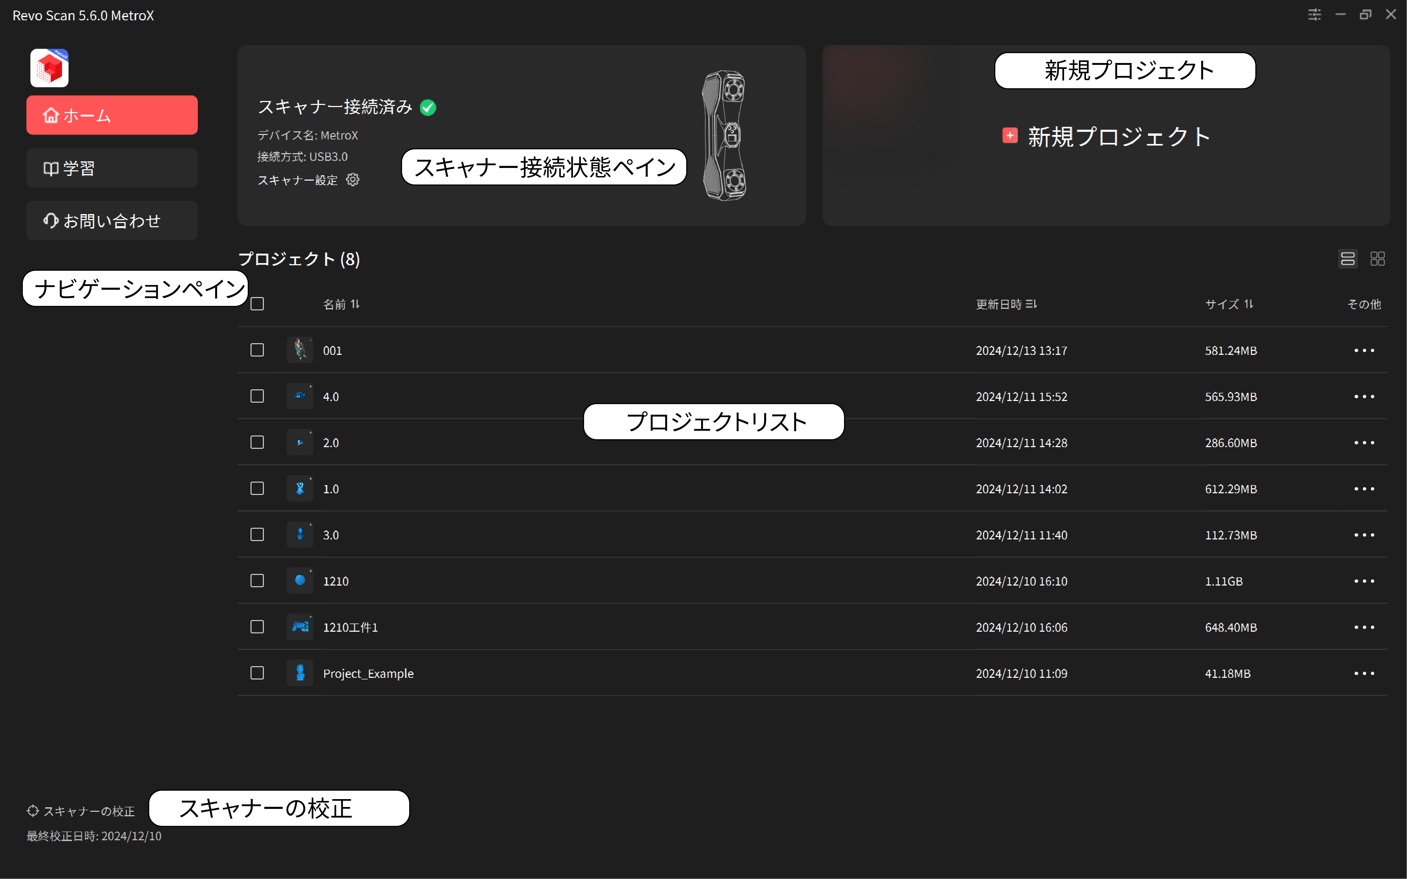
Task: Click the プロジェクト (8) heading
Action: [299, 259]
